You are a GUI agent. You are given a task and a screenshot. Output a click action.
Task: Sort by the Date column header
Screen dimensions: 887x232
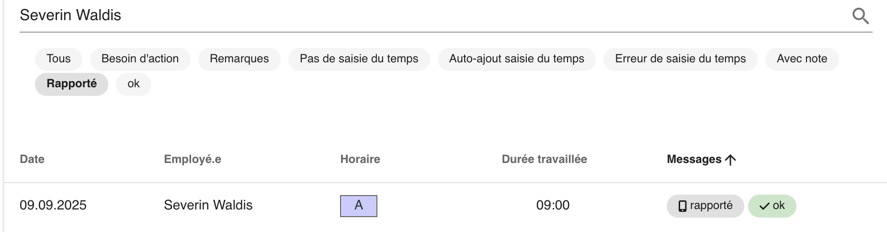tap(32, 159)
